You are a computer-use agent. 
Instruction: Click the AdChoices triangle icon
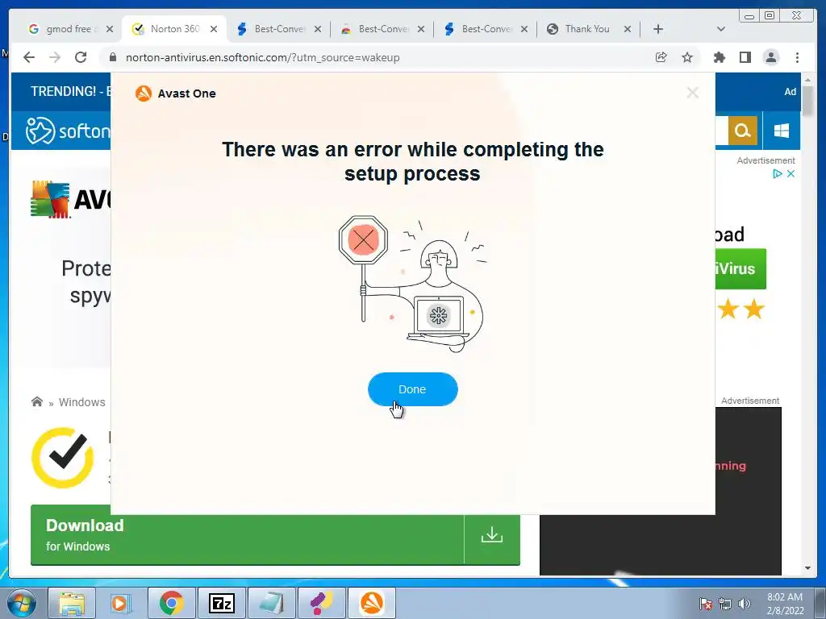point(777,174)
